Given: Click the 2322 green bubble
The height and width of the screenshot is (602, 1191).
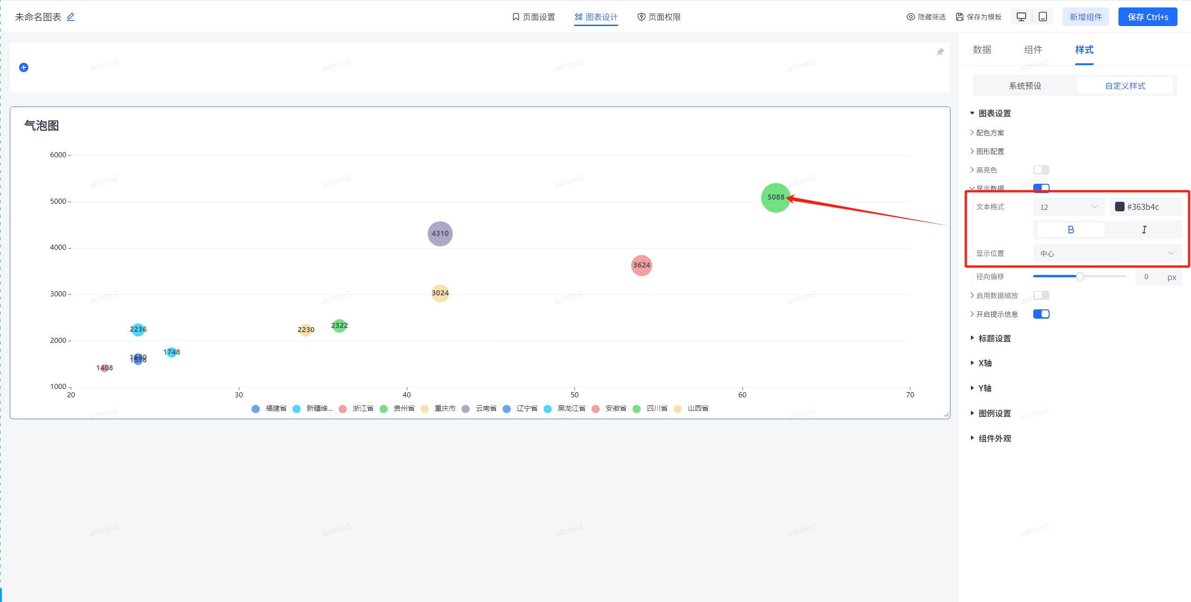Looking at the screenshot, I should 340,326.
